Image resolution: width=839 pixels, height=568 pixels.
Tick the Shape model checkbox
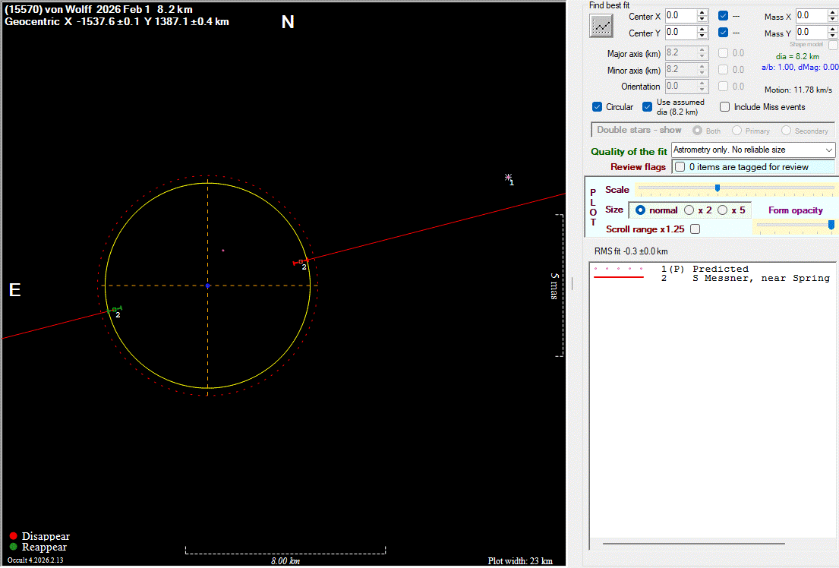(x=833, y=45)
